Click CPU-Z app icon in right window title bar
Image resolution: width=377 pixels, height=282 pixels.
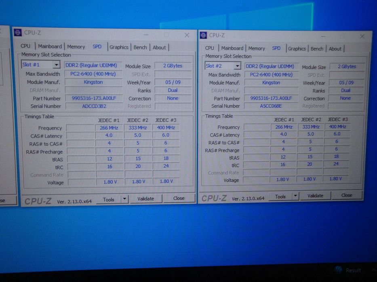(x=203, y=35)
